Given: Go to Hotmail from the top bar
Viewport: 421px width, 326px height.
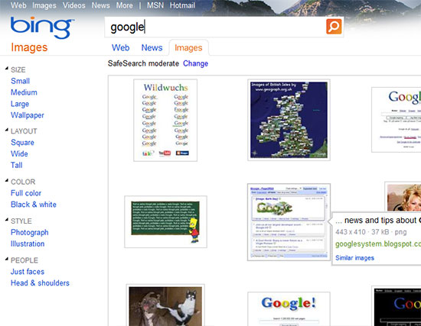Looking at the screenshot, I should click(x=182, y=5).
